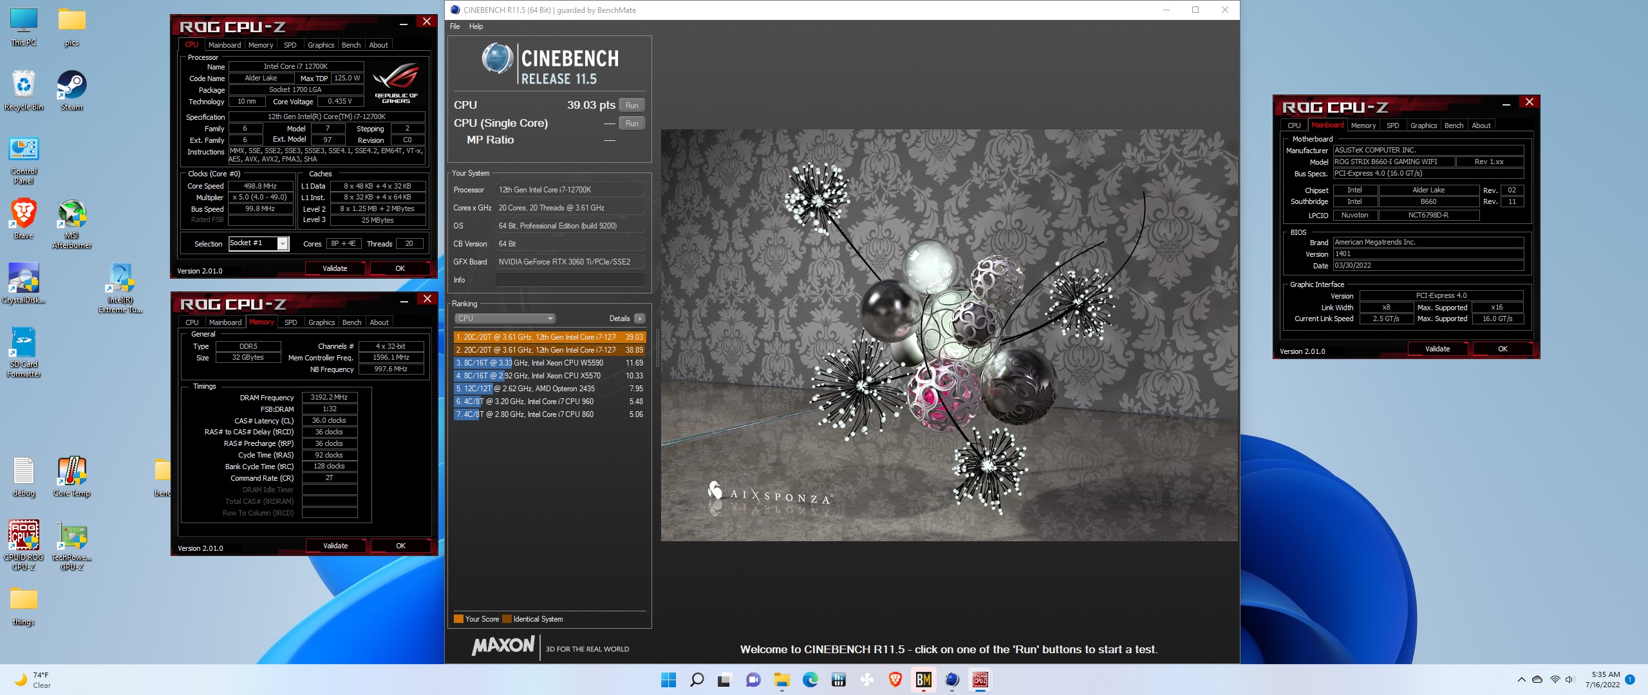Viewport: 1648px width, 695px height.
Task: Open the things folder on desktop
Action: (x=24, y=606)
